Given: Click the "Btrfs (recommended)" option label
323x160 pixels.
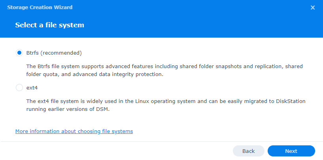Looking at the screenshot, I should [54, 53].
